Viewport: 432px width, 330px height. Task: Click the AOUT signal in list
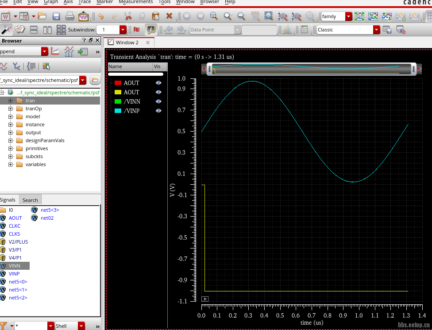15,218
